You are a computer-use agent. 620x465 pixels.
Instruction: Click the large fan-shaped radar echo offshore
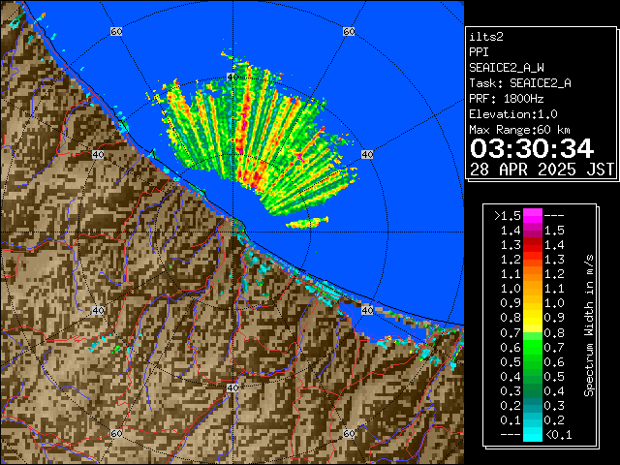tap(253, 139)
